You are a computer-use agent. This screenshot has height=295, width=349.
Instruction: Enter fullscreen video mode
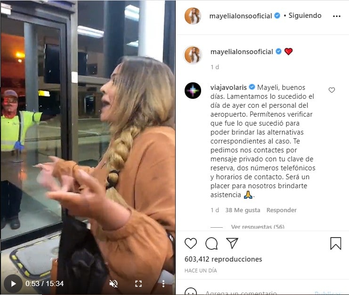coord(138,284)
